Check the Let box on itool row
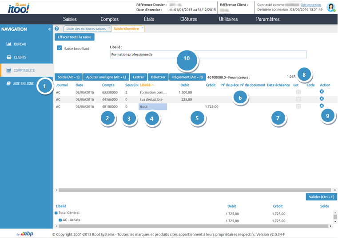The height and width of the screenshot is (239, 338). [x=298, y=106]
